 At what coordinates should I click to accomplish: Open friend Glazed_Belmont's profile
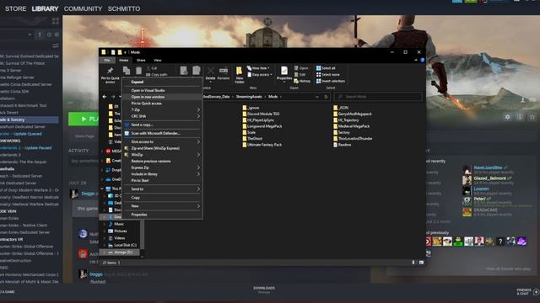coord(489,178)
